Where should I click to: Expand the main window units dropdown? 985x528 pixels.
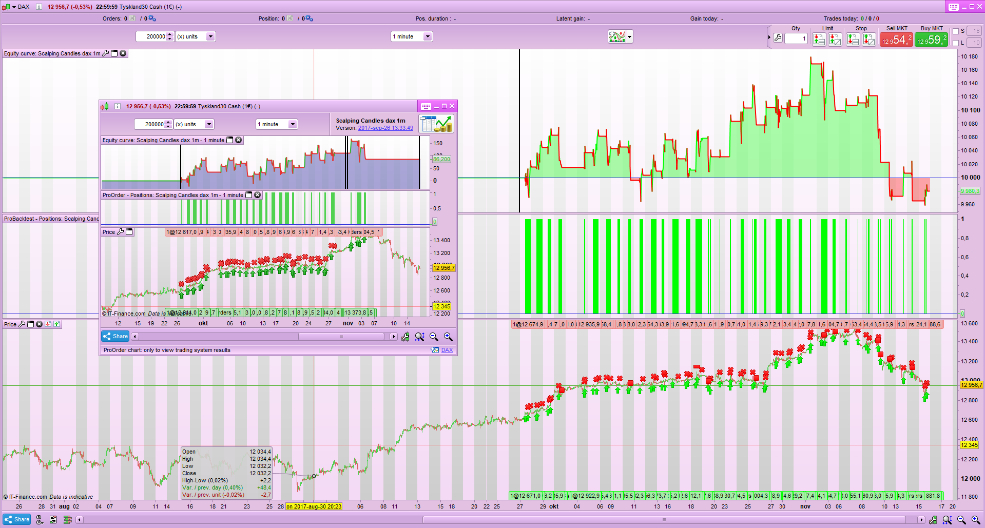click(x=210, y=36)
